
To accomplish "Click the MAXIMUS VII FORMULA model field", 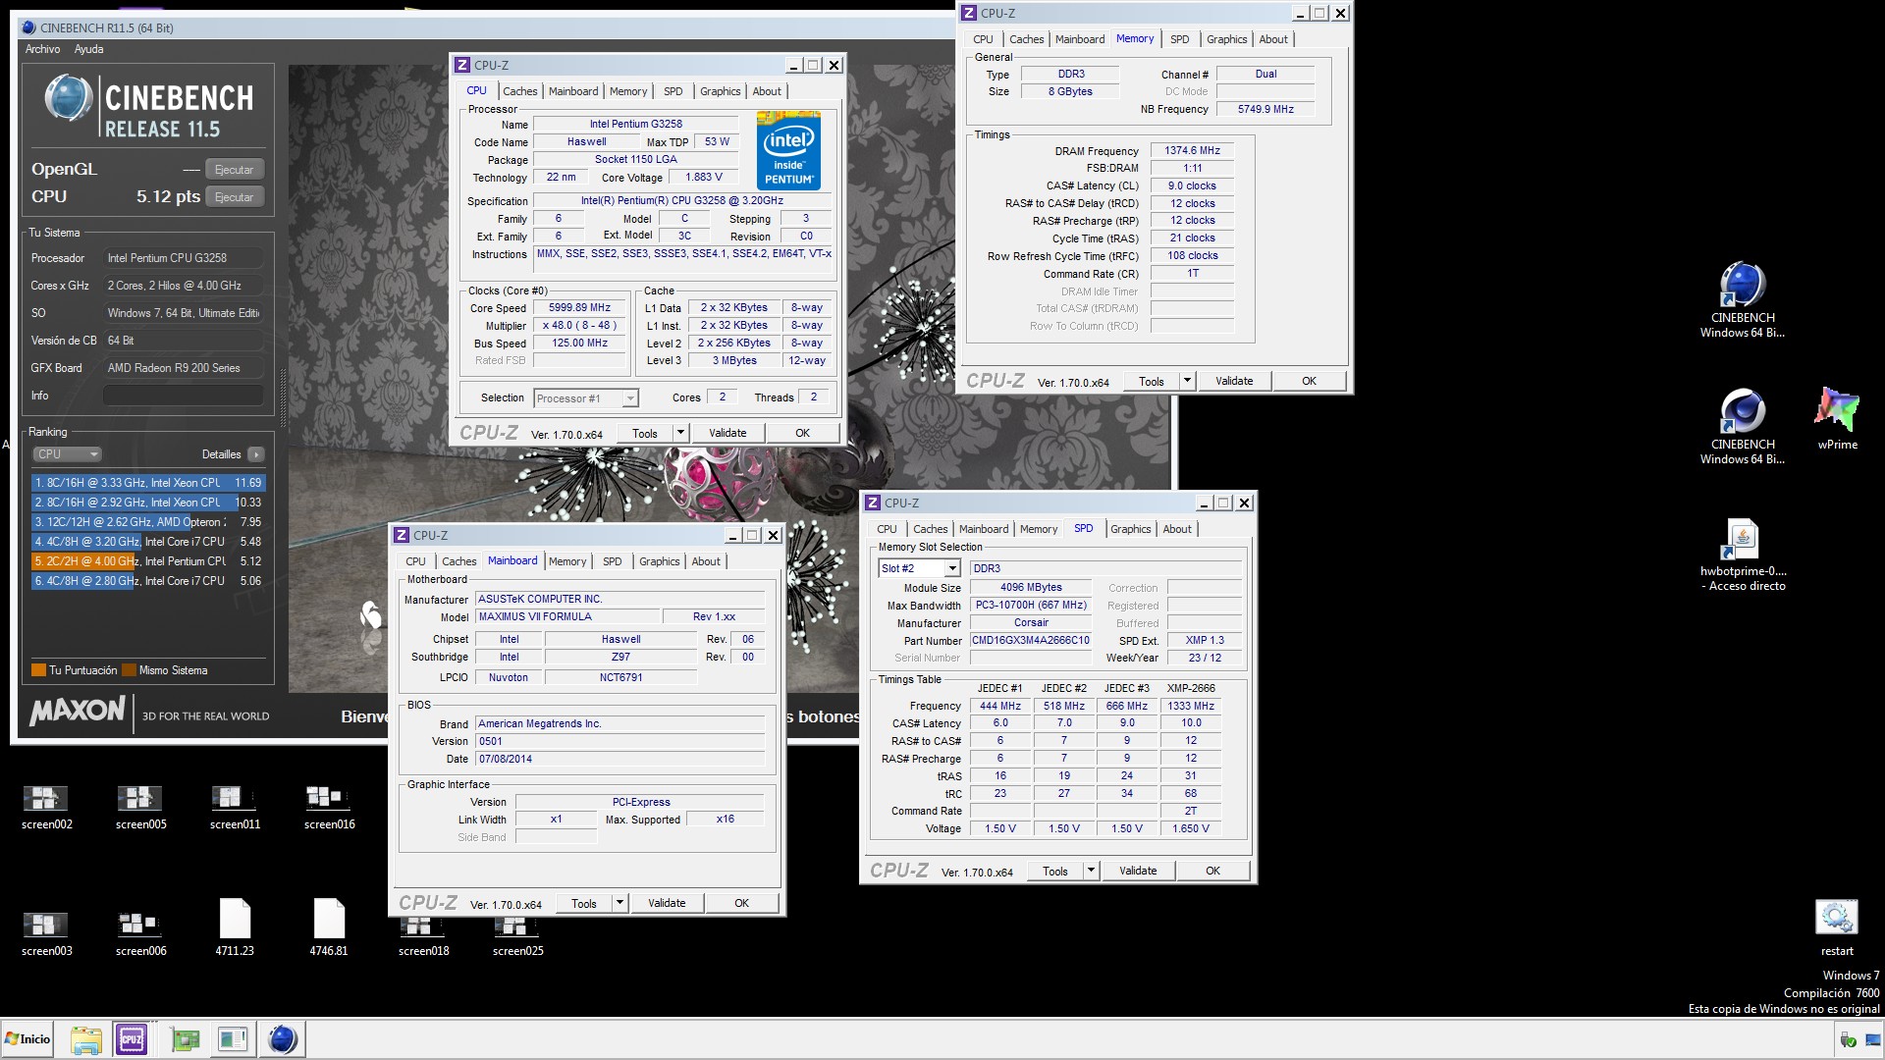I will pyautogui.click(x=566, y=617).
